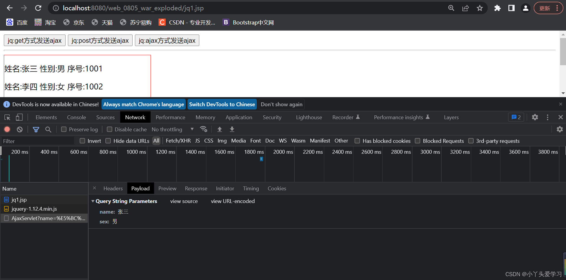The height and width of the screenshot is (280, 566).
Task: Switch to the Console tab
Action: click(76, 117)
